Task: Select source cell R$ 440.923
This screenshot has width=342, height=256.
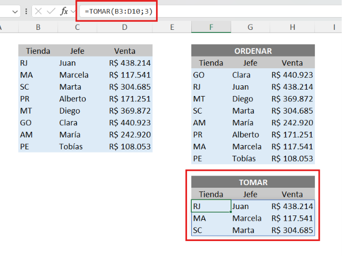Action: (x=125, y=123)
